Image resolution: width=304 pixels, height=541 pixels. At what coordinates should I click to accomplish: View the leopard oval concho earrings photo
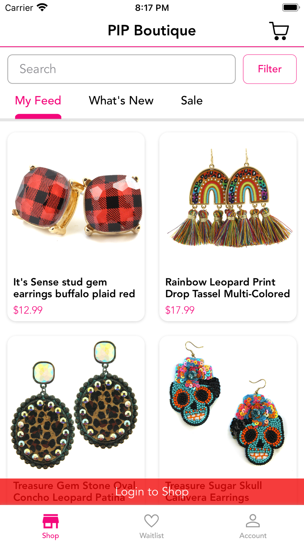[x=75, y=405]
